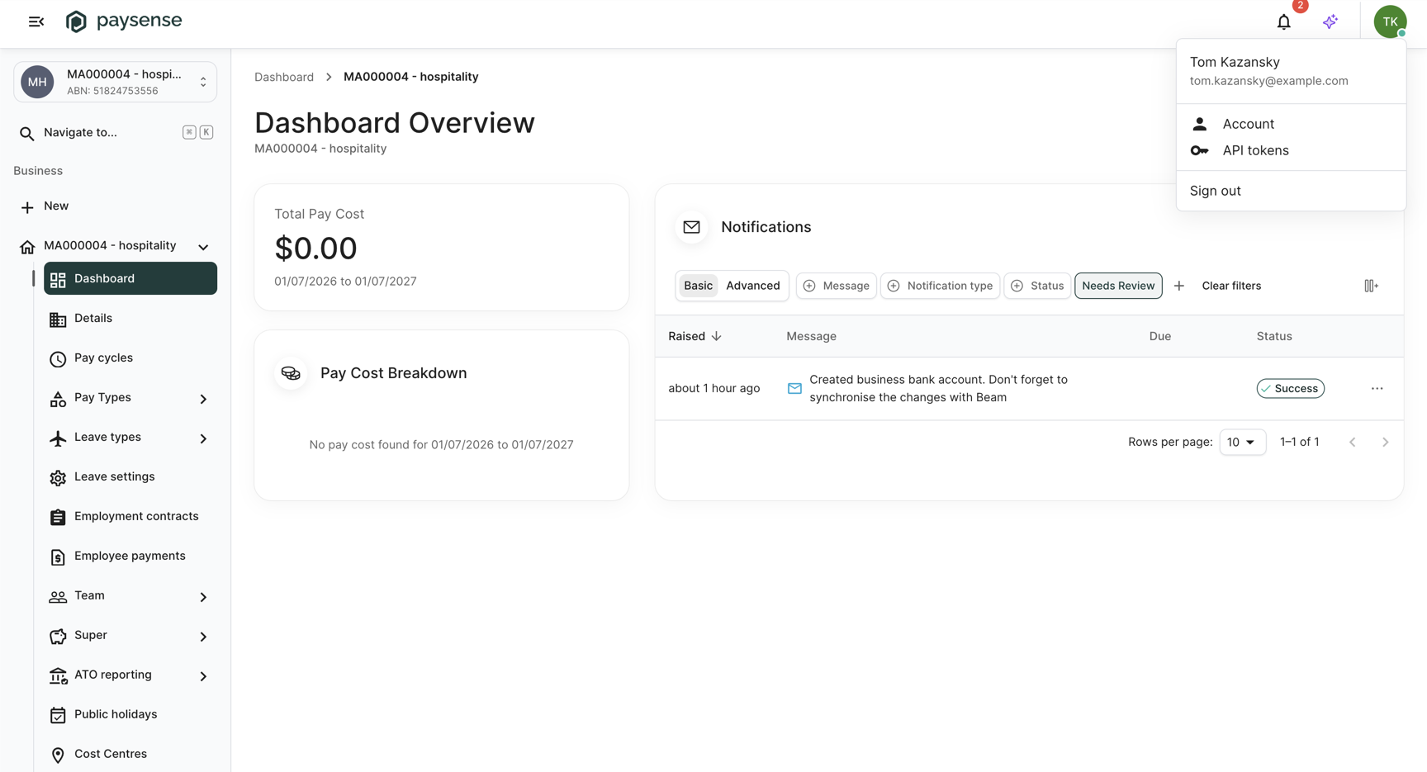Viewport: 1427px width, 772px height.
Task: Click the envelope icon beside bank account message
Action: point(794,388)
